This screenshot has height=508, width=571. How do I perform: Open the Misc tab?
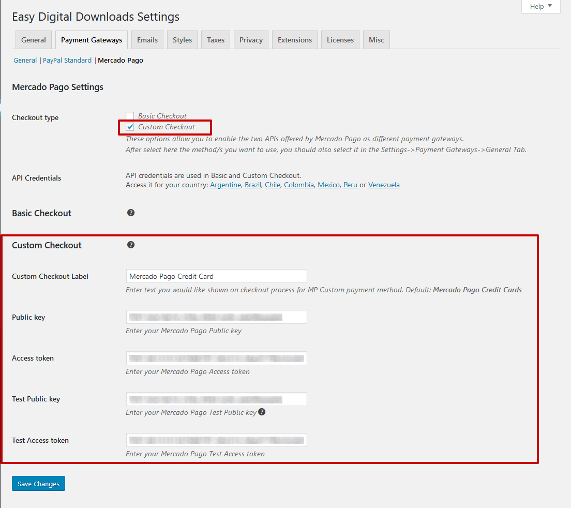click(376, 40)
